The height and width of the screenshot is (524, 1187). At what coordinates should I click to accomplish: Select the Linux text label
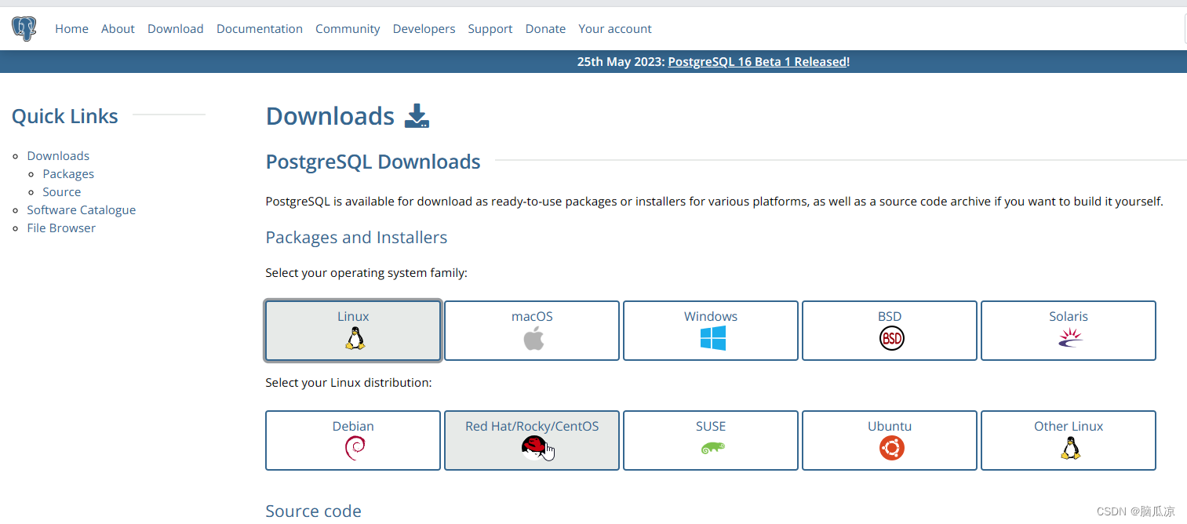pos(353,317)
